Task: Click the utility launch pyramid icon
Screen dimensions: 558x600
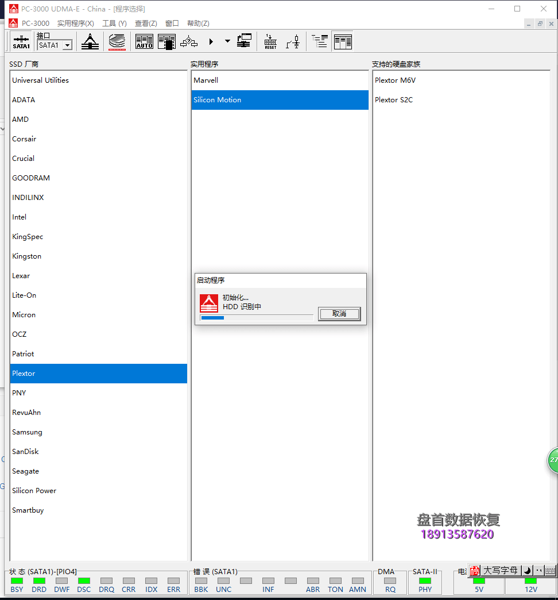Action: pos(90,42)
